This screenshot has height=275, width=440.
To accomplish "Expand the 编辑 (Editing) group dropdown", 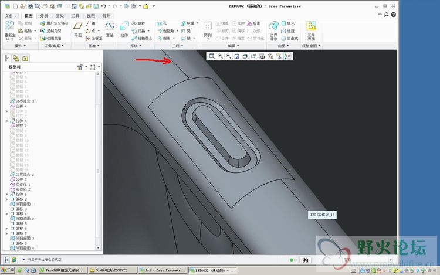I will coord(233,46).
